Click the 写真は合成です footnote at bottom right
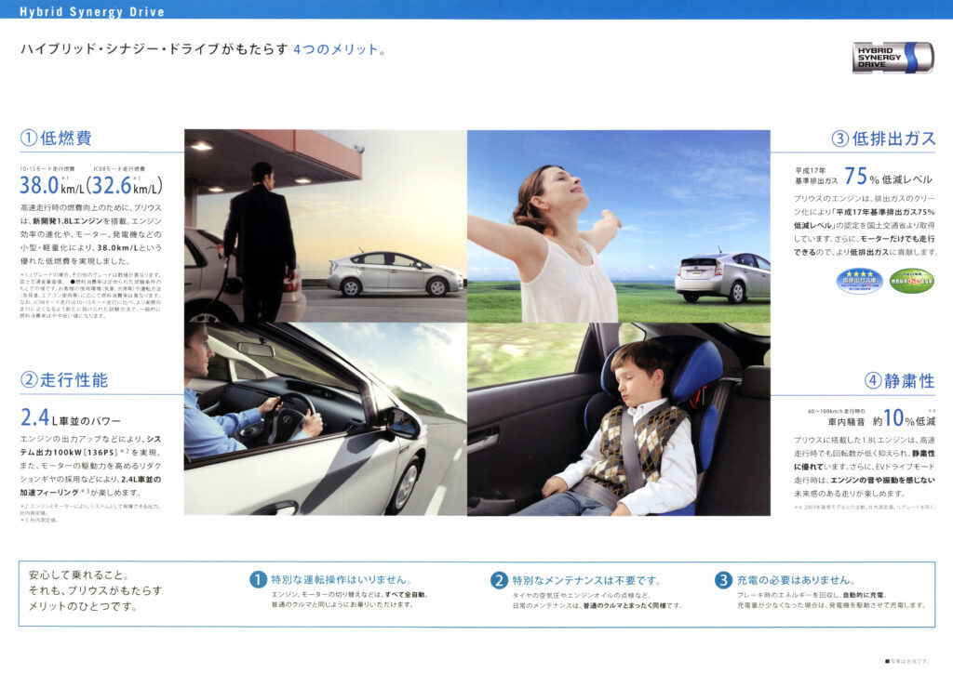Image resolution: width=953 pixels, height=674 pixels. tap(906, 661)
